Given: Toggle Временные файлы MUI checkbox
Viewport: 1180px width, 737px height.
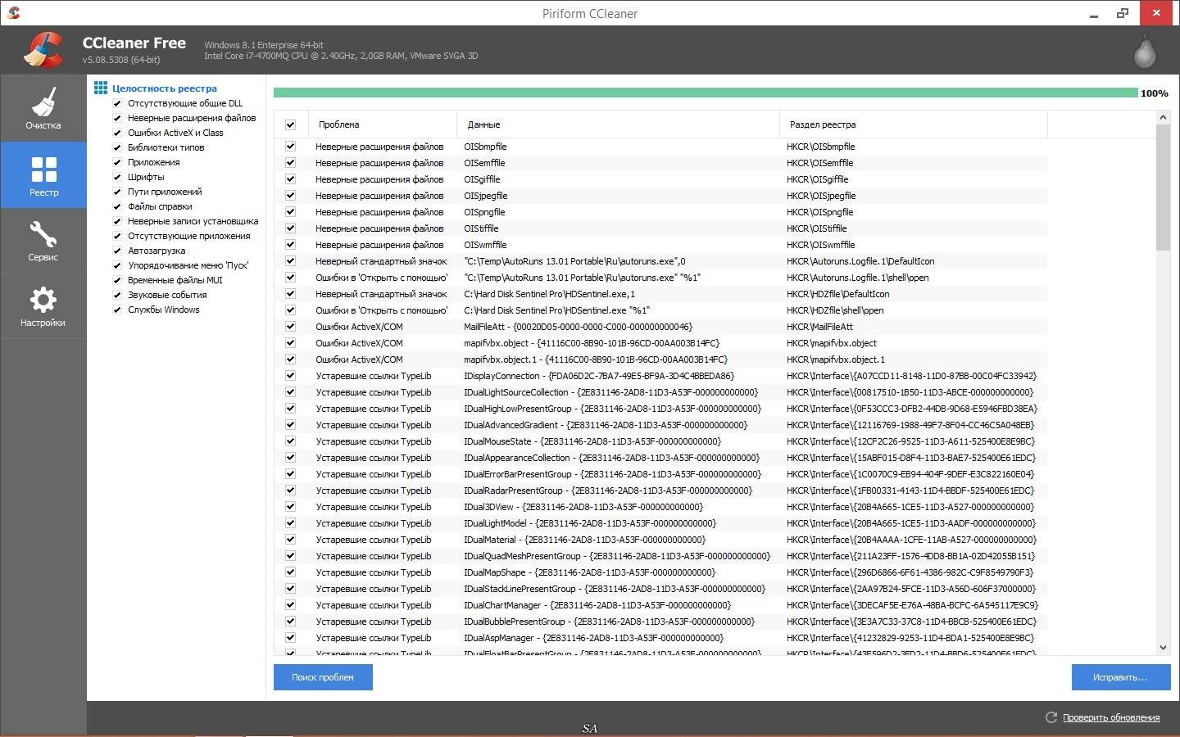Looking at the screenshot, I should pyautogui.click(x=117, y=280).
